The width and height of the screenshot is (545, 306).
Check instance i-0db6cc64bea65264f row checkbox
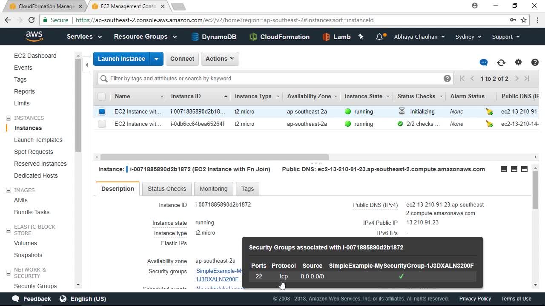[102, 124]
